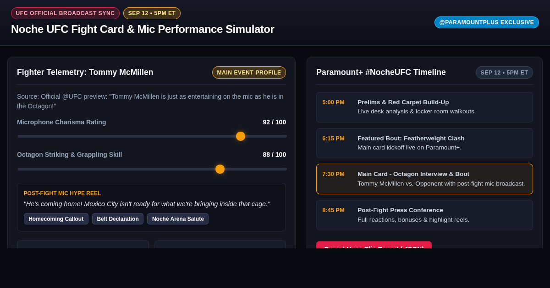The width and height of the screenshot is (550, 288).
Task: Click the Microphone Charisma Rating label
Action: 61,122
